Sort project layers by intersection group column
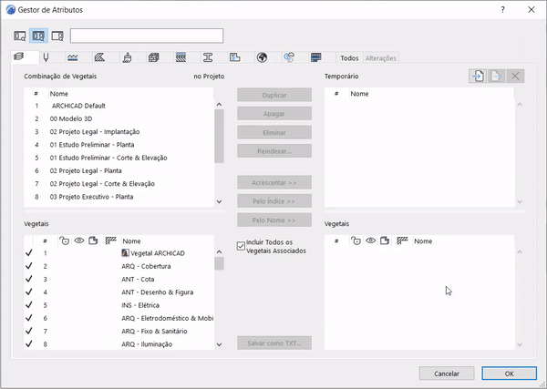This screenshot has width=547, height=389. pos(110,241)
